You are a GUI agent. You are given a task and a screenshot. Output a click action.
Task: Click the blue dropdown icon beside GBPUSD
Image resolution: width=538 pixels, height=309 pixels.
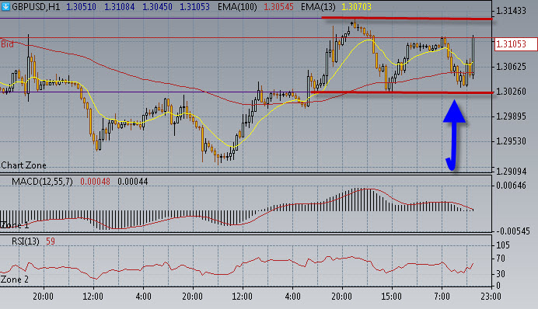click(x=5, y=6)
